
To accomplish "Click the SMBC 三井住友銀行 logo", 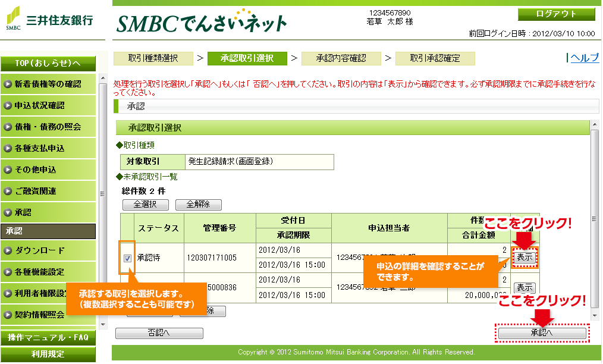I will 49,19.
